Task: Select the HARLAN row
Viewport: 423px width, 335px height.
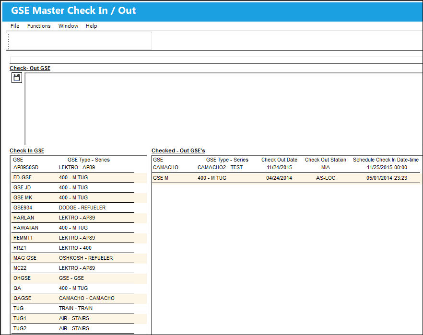Action: 73,218
